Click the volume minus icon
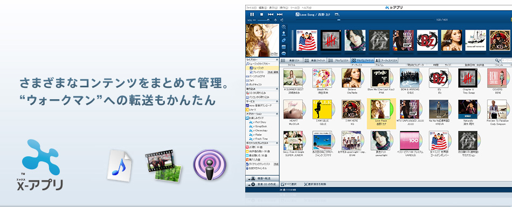 pos(255,20)
